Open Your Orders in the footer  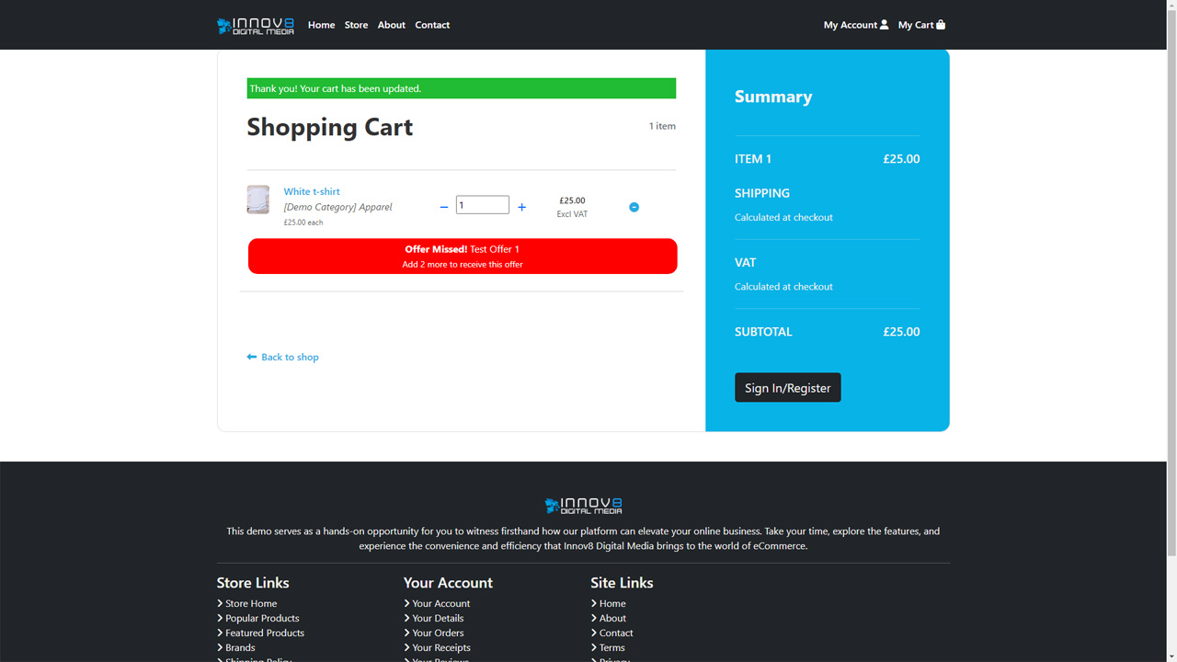coord(438,633)
